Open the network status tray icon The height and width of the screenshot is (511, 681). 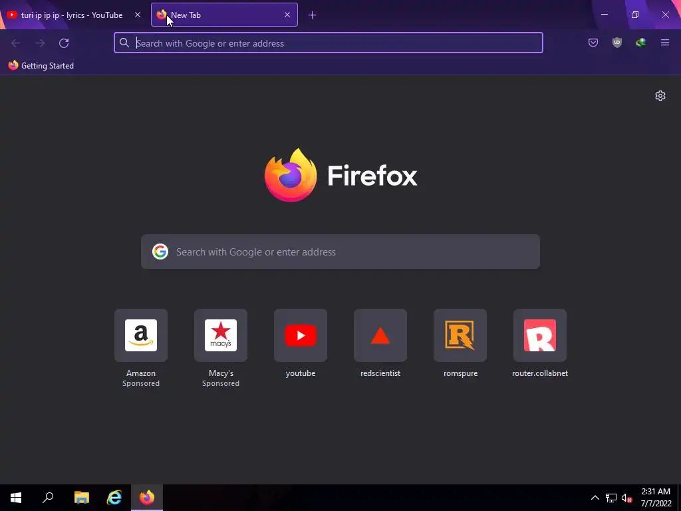(611, 498)
